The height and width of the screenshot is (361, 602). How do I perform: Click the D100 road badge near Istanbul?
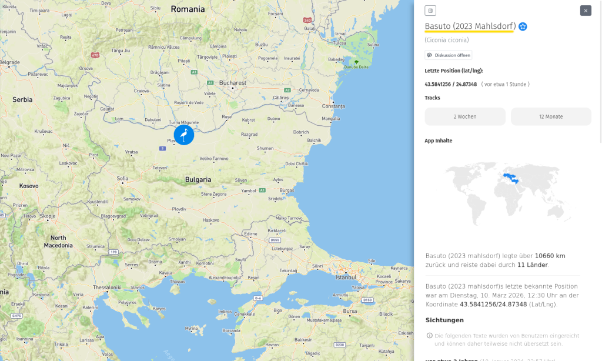click(367, 299)
